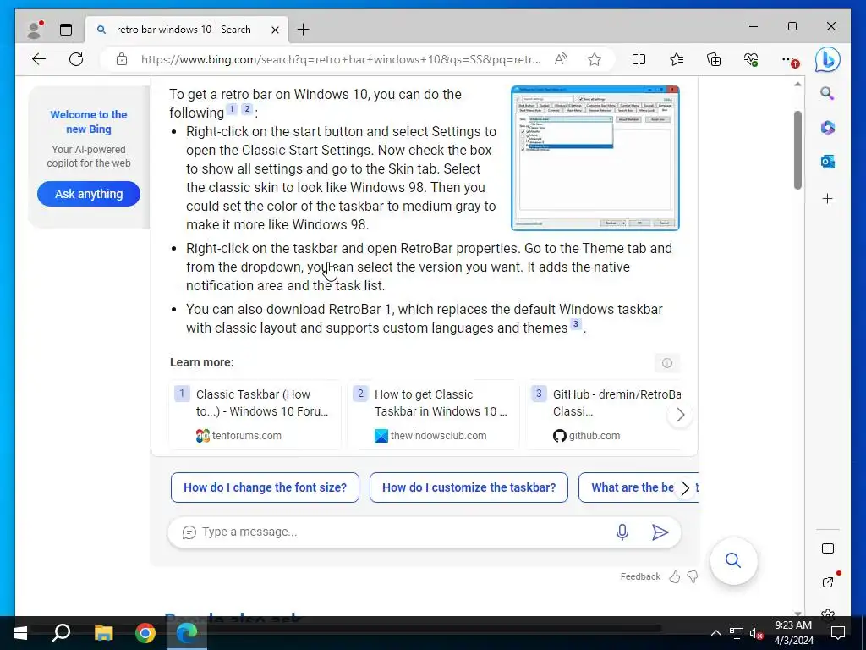Open the notification center
This screenshot has height=650, width=866.
(x=838, y=633)
